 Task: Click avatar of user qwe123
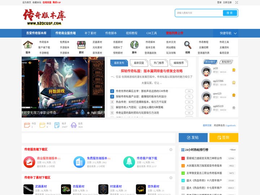coord(206,96)
